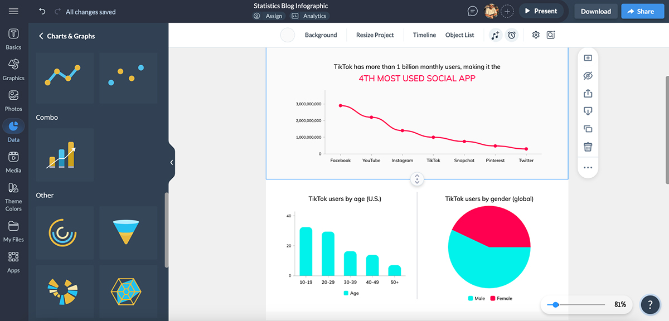The height and width of the screenshot is (321, 669).
Task: Open the Basics sidebar panel
Action: pos(13,39)
